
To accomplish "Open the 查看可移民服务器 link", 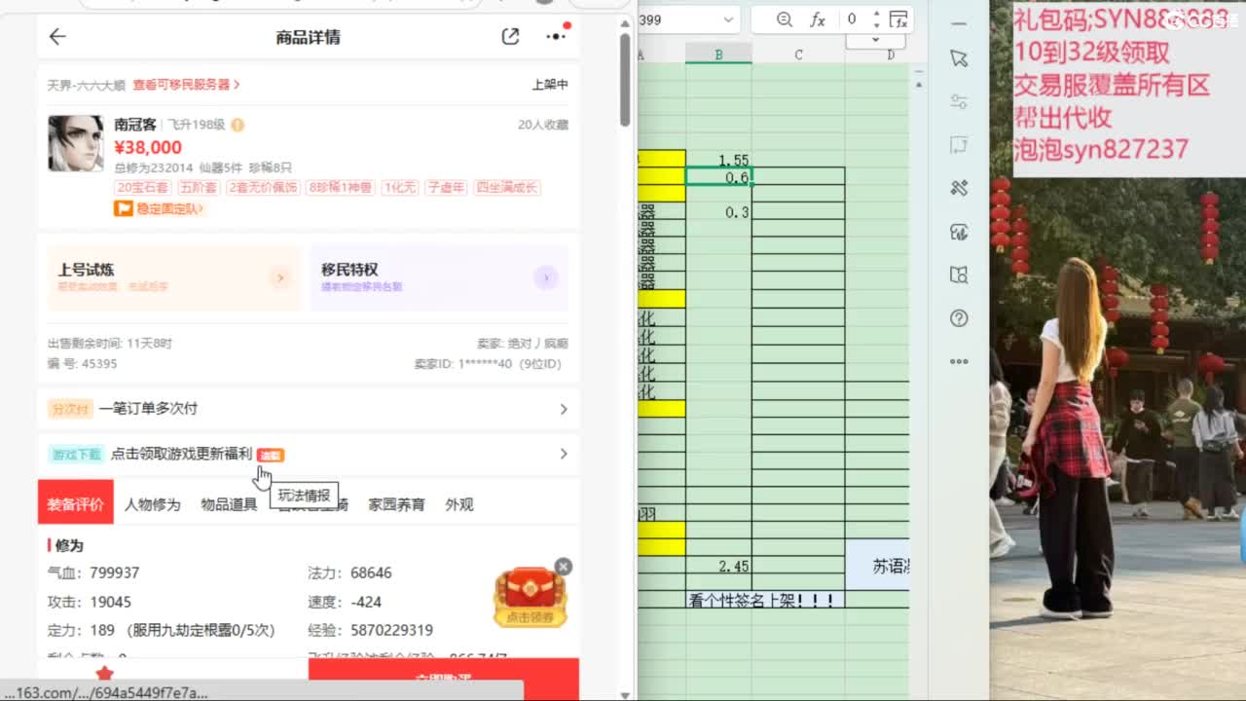I will pos(186,85).
